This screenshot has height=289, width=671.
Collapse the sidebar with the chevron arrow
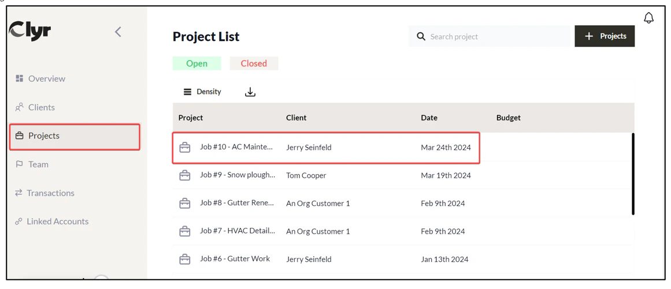[118, 32]
